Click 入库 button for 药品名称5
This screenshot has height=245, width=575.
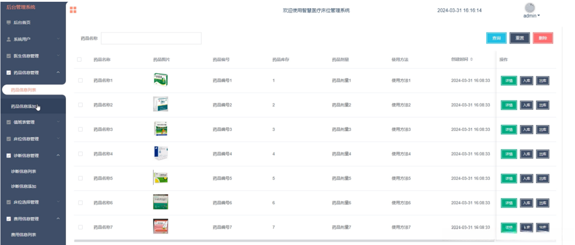point(527,179)
